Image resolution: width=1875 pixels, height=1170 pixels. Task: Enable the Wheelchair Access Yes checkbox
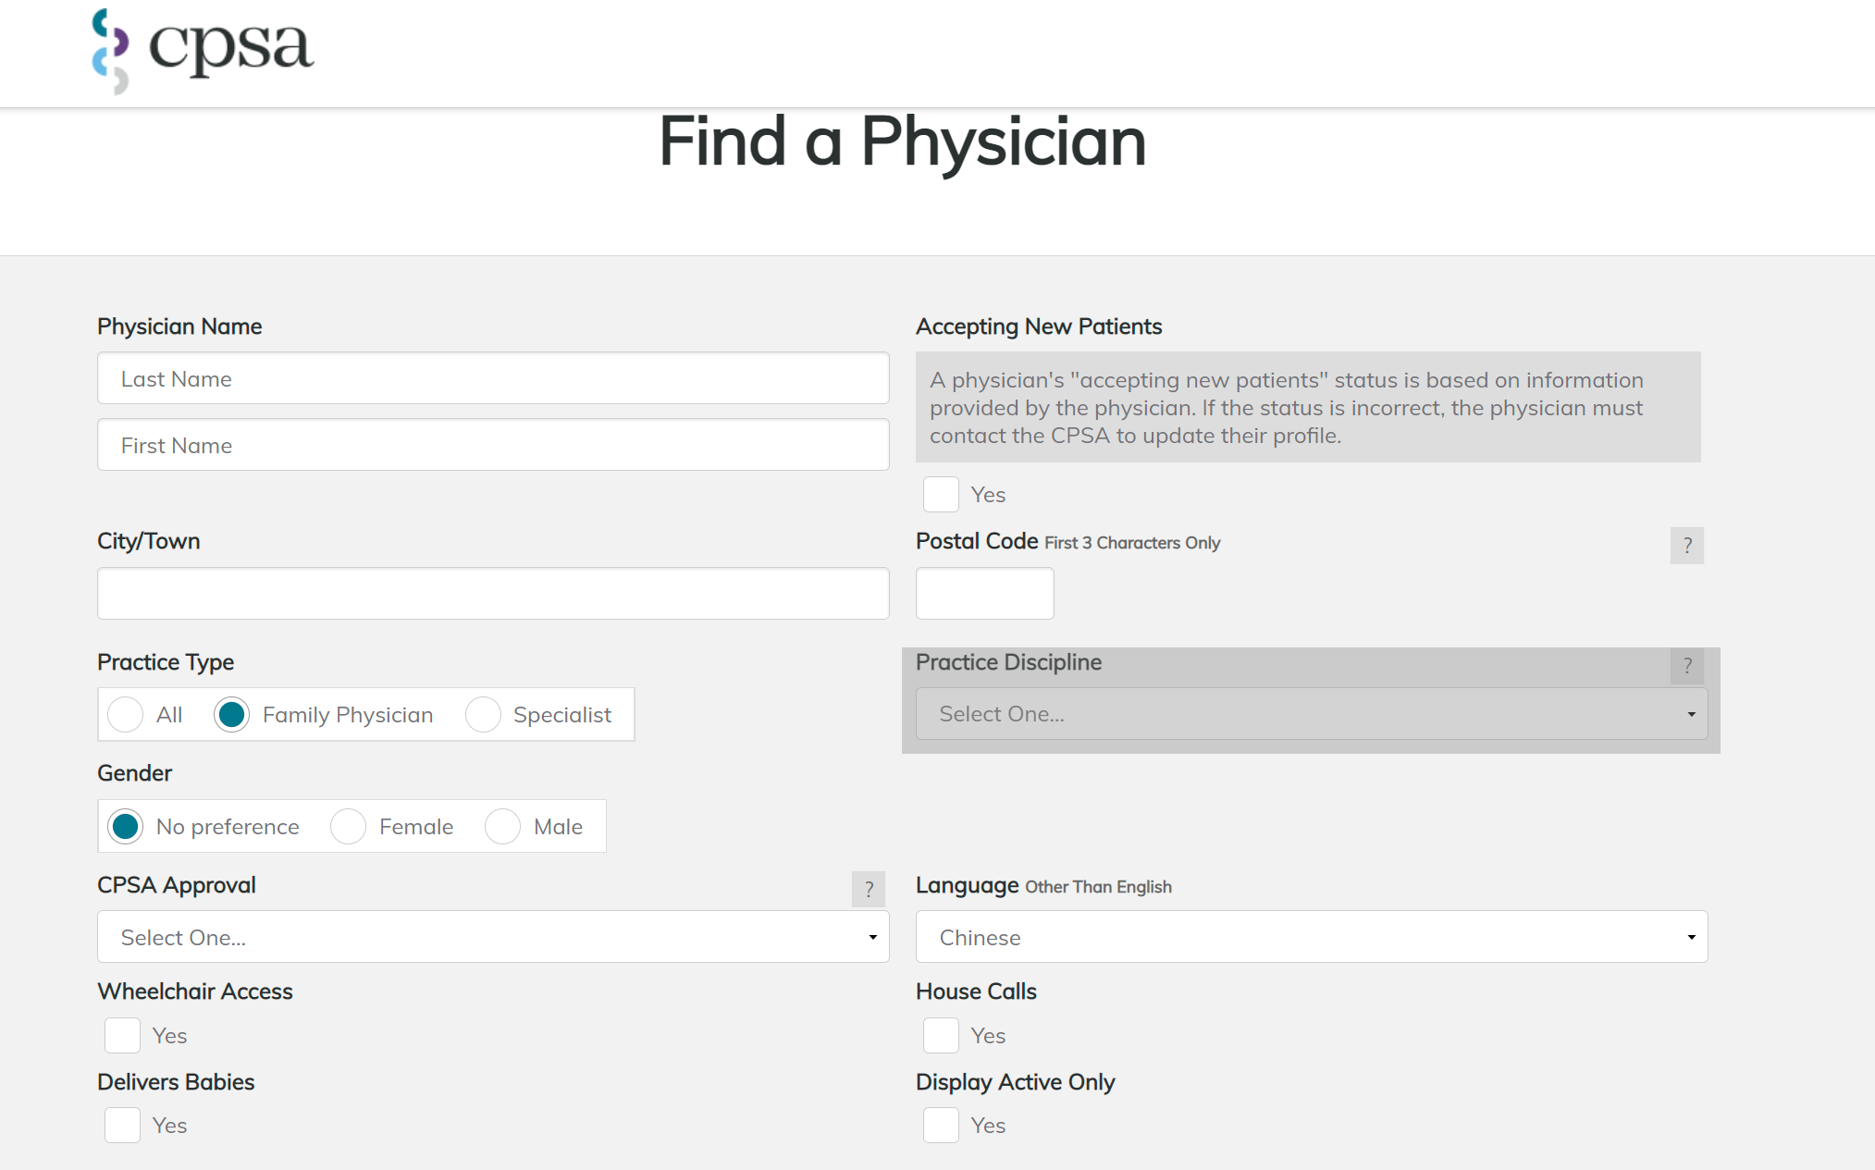(x=123, y=1034)
